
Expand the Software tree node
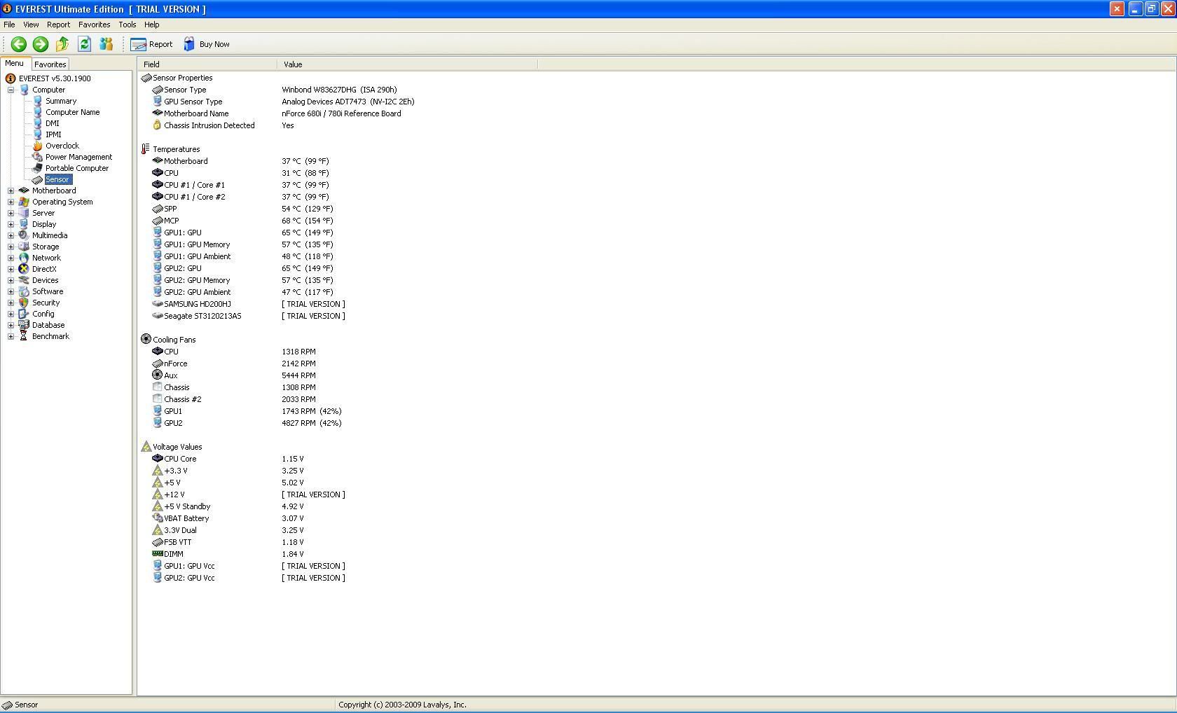[x=11, y=291]
